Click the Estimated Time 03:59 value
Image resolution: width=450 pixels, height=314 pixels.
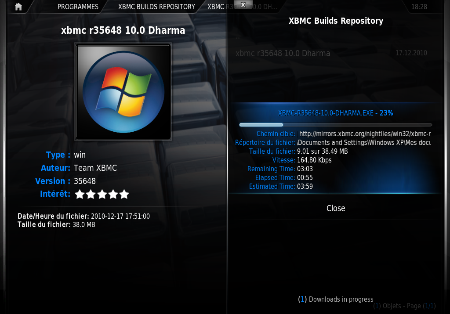point(305,186)
